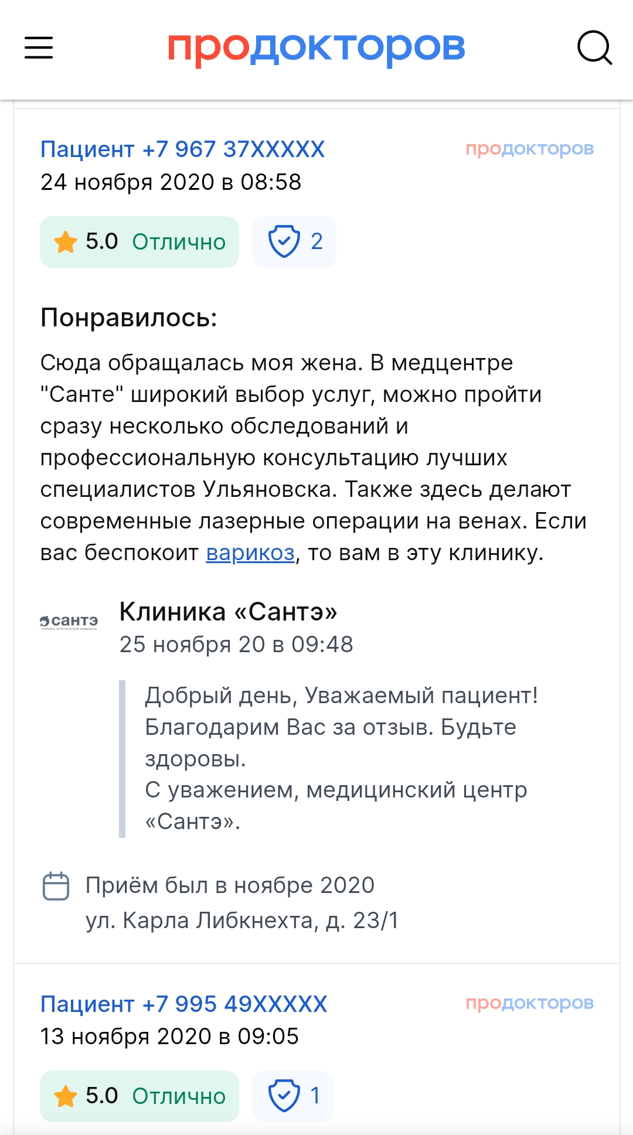Open the hamburger navigation menu
The image size is (633, 1135).
point(39,47)
